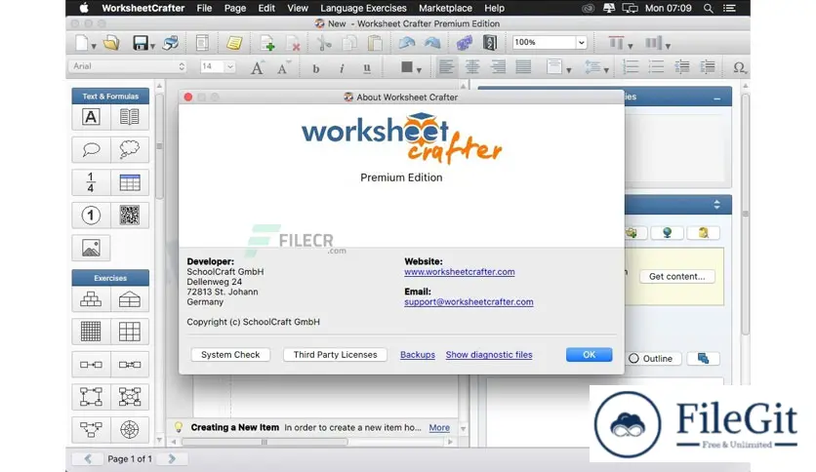Image resolution: width=816 pixels, height=472 pixels.
Task: Open the Show diagnostic files link
Action: pyautogui.click(x=489, y=355)
